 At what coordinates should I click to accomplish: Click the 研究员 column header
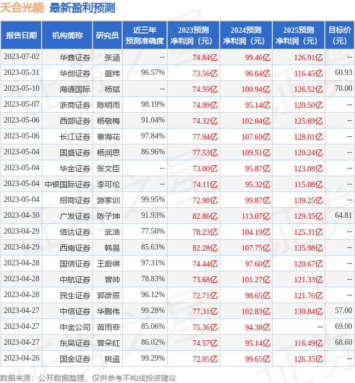pos(107,36)
